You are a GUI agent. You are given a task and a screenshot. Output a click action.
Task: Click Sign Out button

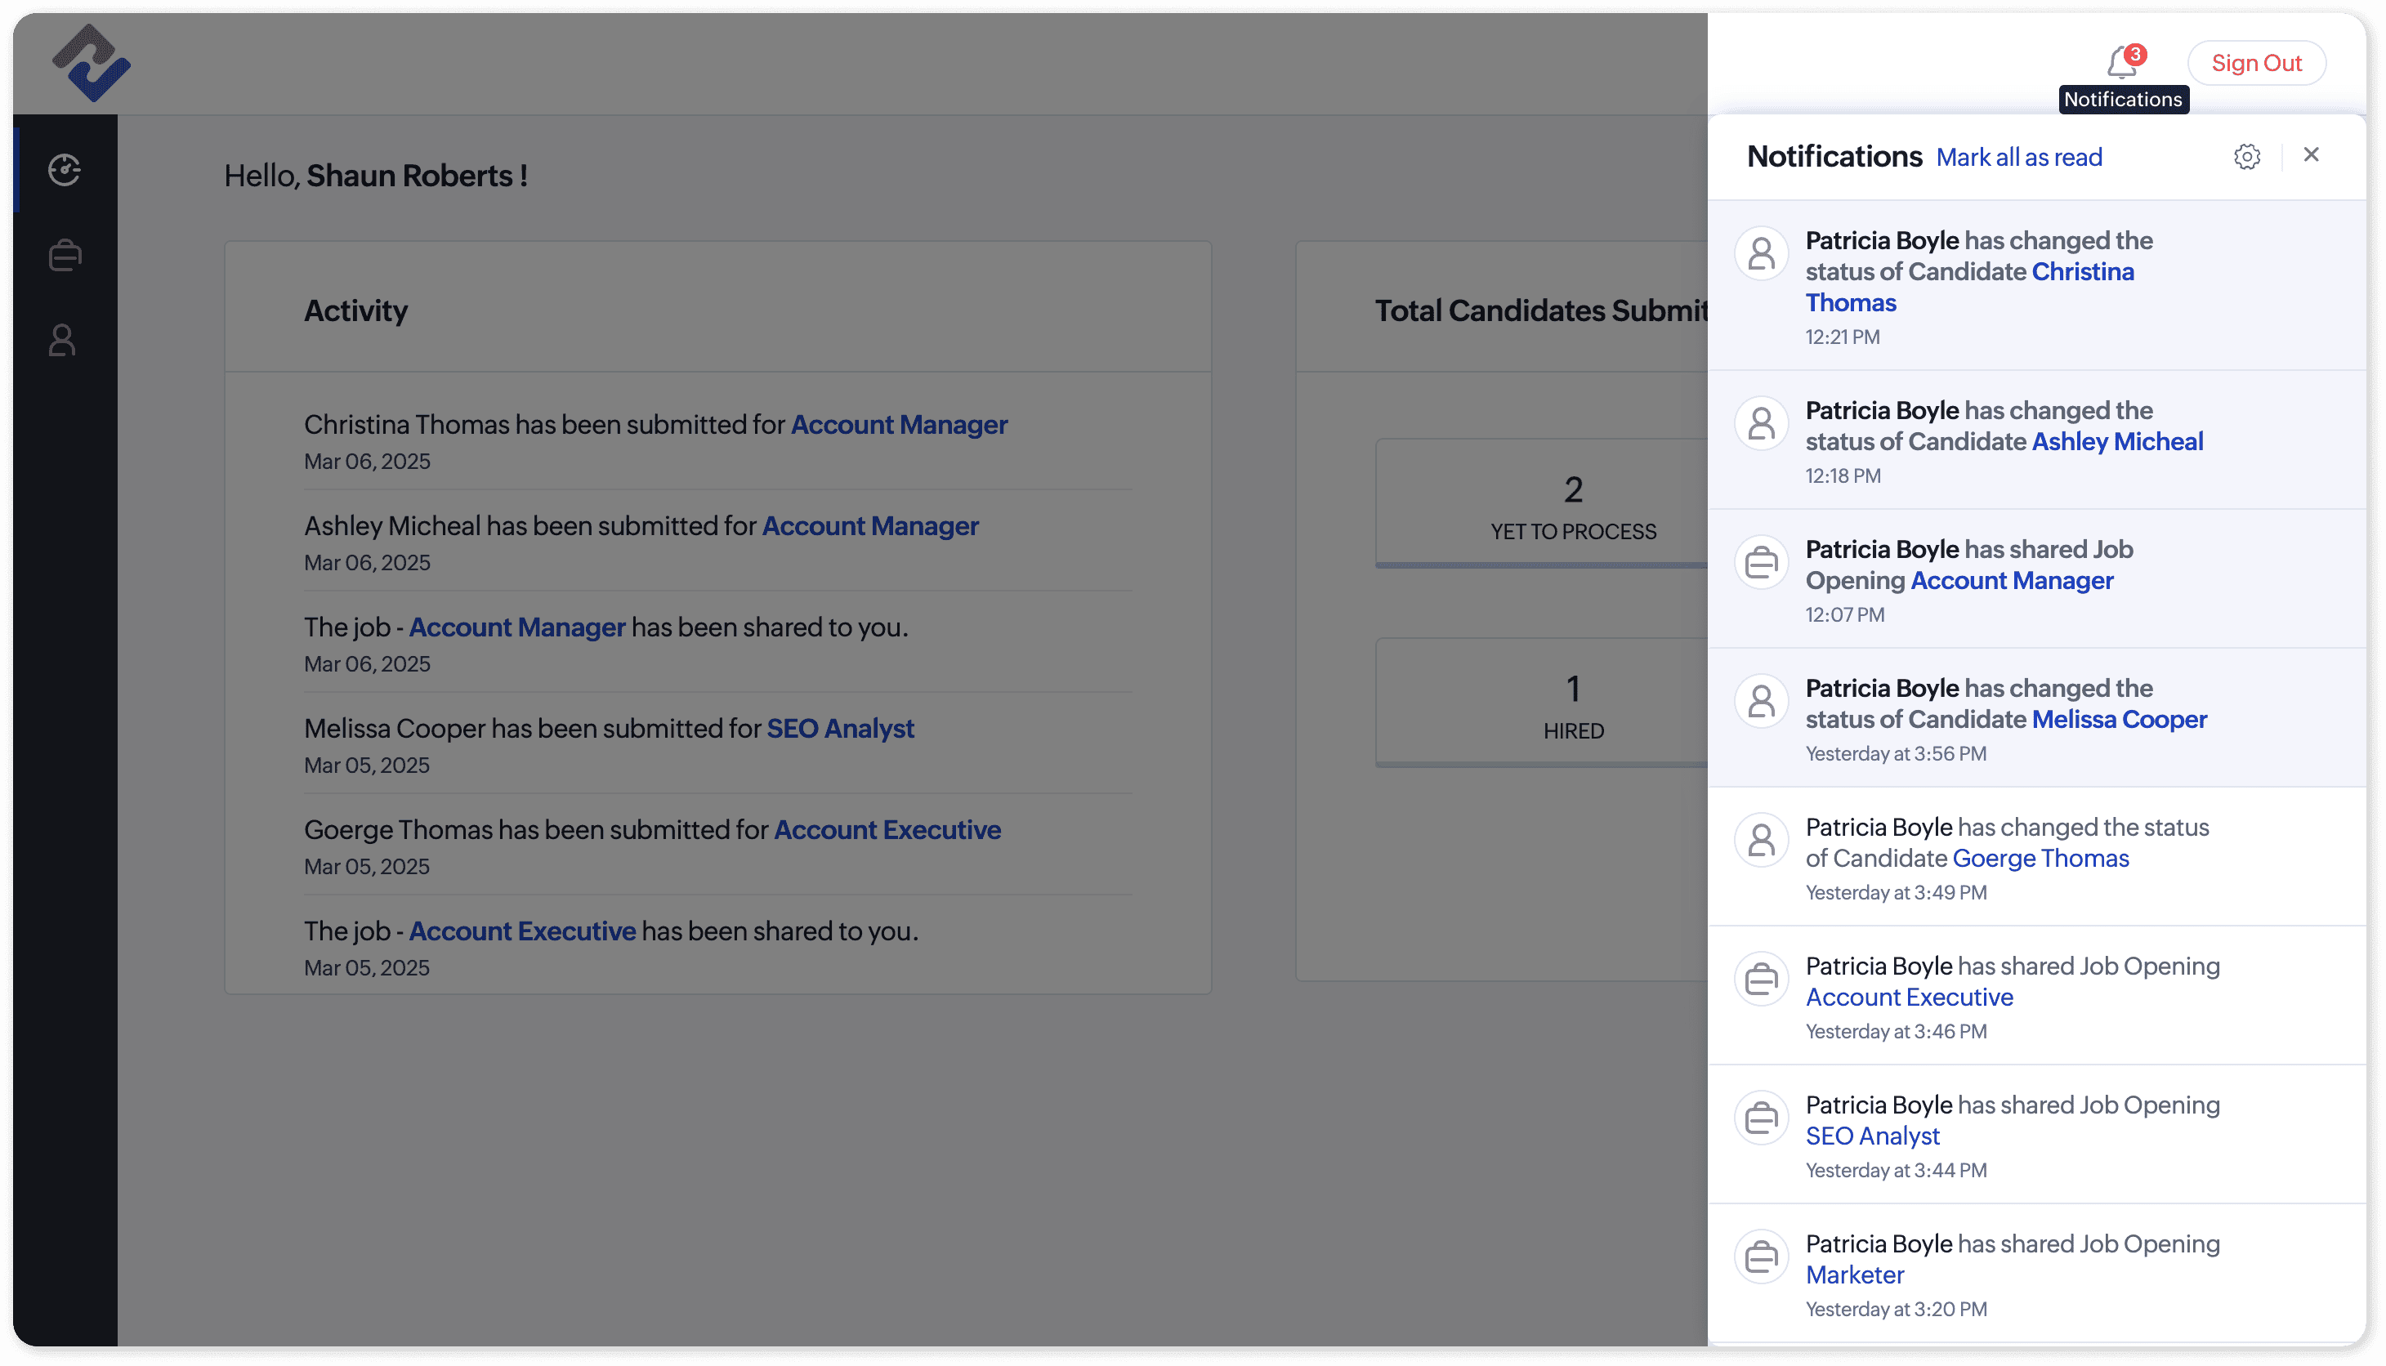point(2255,63)
